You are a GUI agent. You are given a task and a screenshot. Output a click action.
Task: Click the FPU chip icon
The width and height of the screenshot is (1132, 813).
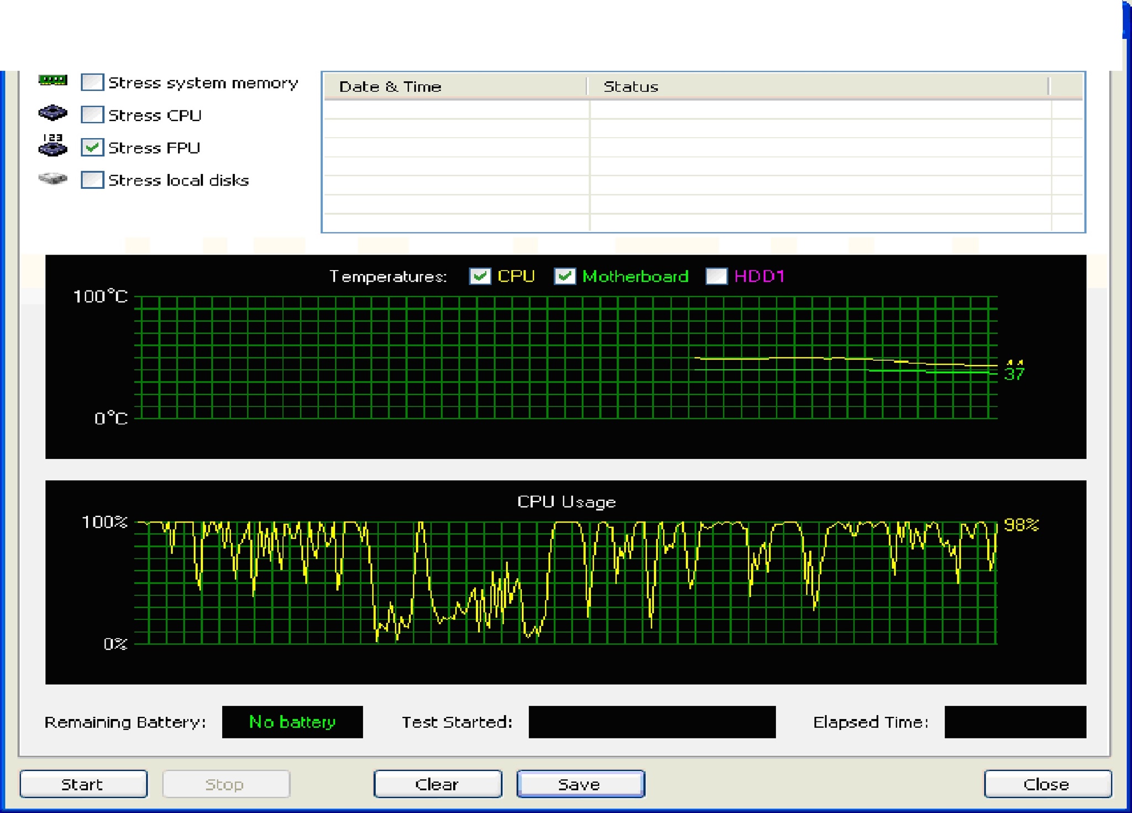tap(53, 146)
